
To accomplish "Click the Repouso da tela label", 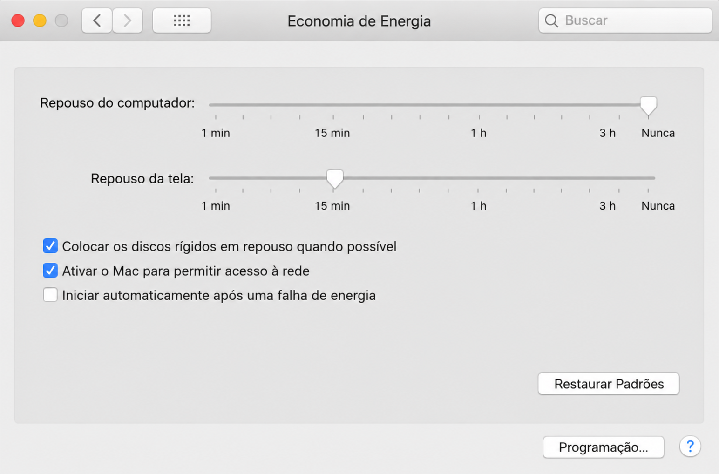I will point(142,179).
